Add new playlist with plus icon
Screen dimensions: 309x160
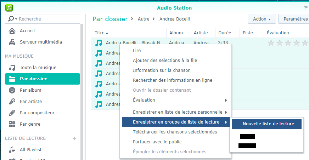pos(74,138)
